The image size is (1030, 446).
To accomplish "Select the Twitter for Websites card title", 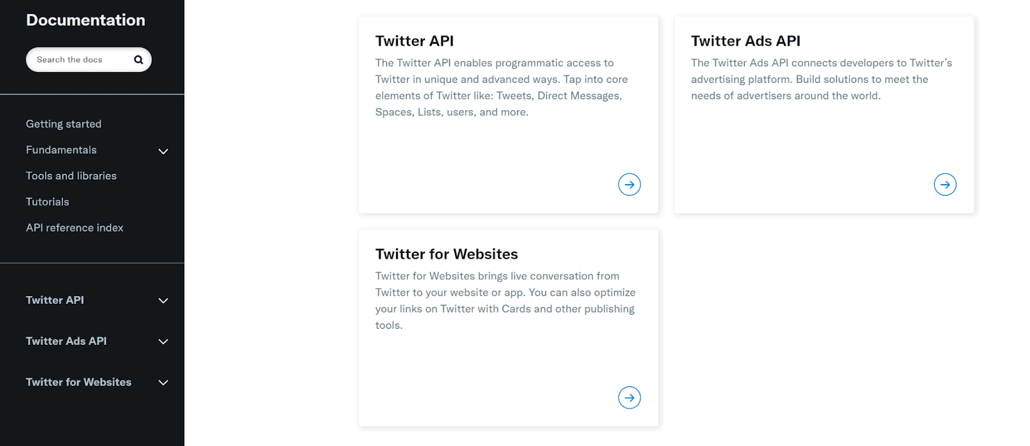I will (x=446, y=254).
